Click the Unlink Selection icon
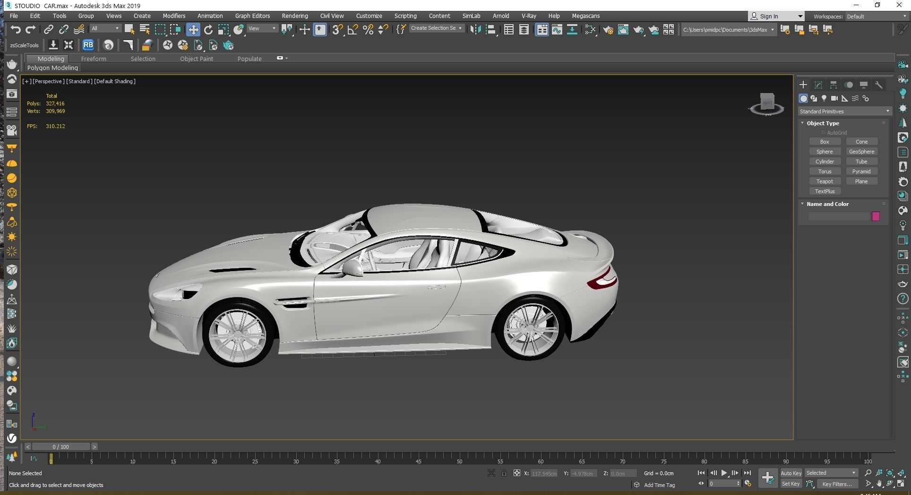Image resolution: width=911 pixels, height=495 pixels. [x=63, y=29]
